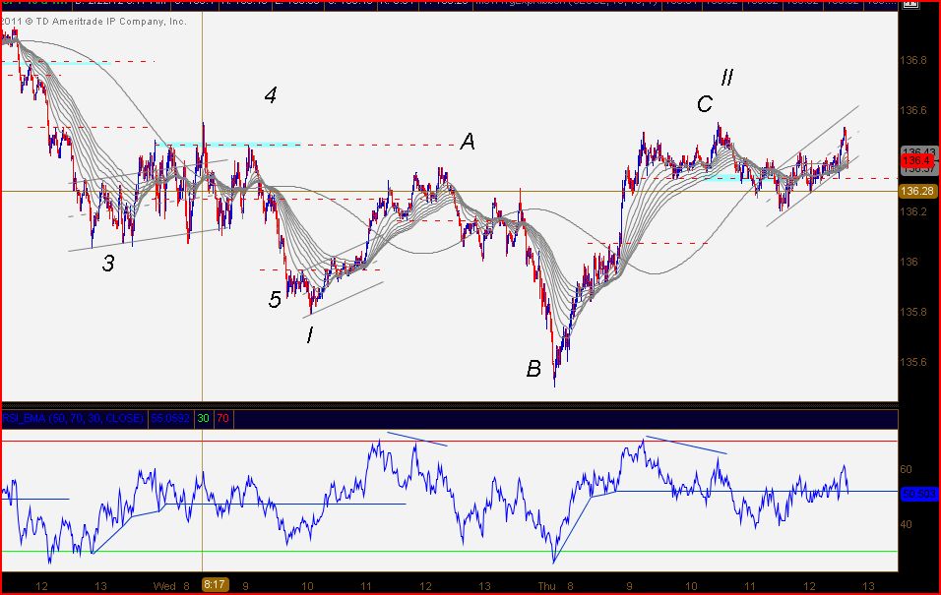Click the 40 level on RSI axis

click(x=907, y=524)
